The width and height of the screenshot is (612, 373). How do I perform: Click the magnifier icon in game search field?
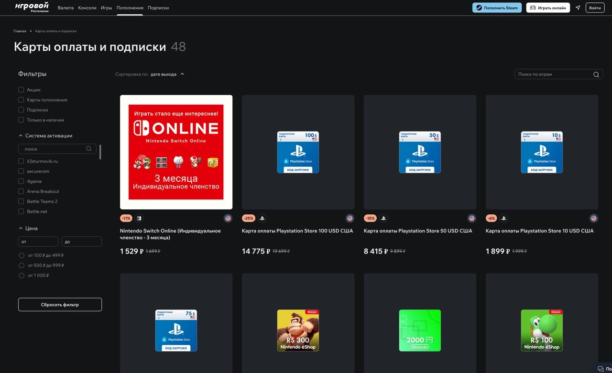pos(596,74)
